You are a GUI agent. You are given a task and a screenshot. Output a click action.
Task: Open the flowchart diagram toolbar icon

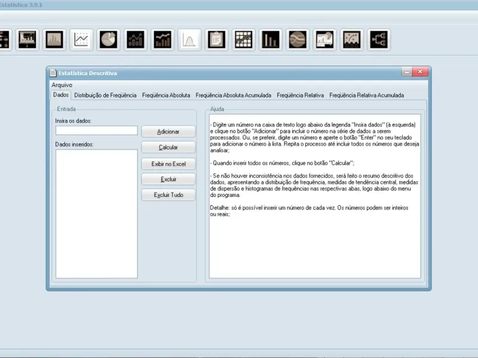(4, 39)
